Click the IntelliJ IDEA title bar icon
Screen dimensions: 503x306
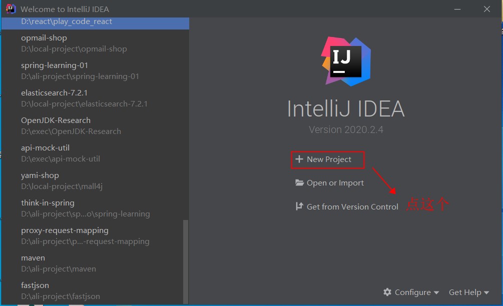(11, 8)
